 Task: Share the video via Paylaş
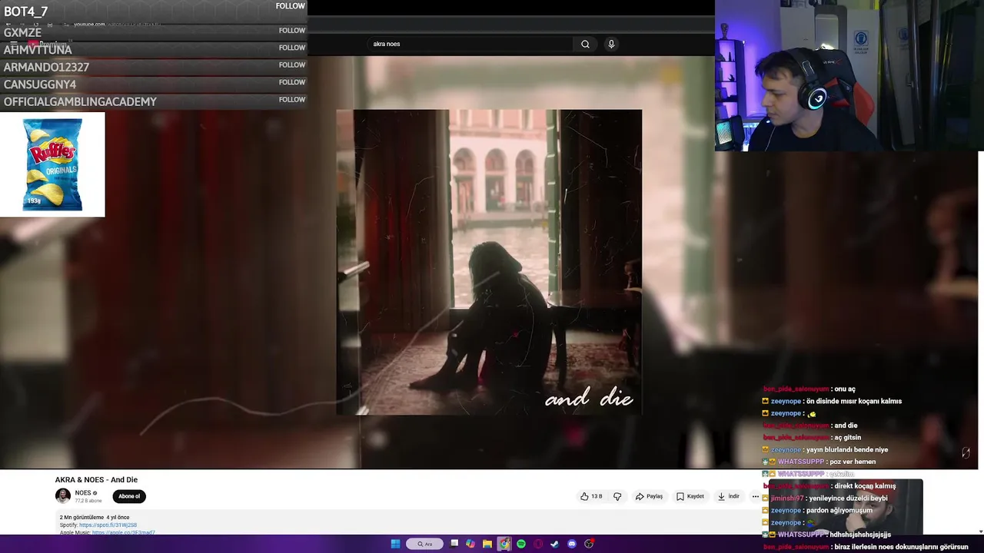tap(649, 496)
